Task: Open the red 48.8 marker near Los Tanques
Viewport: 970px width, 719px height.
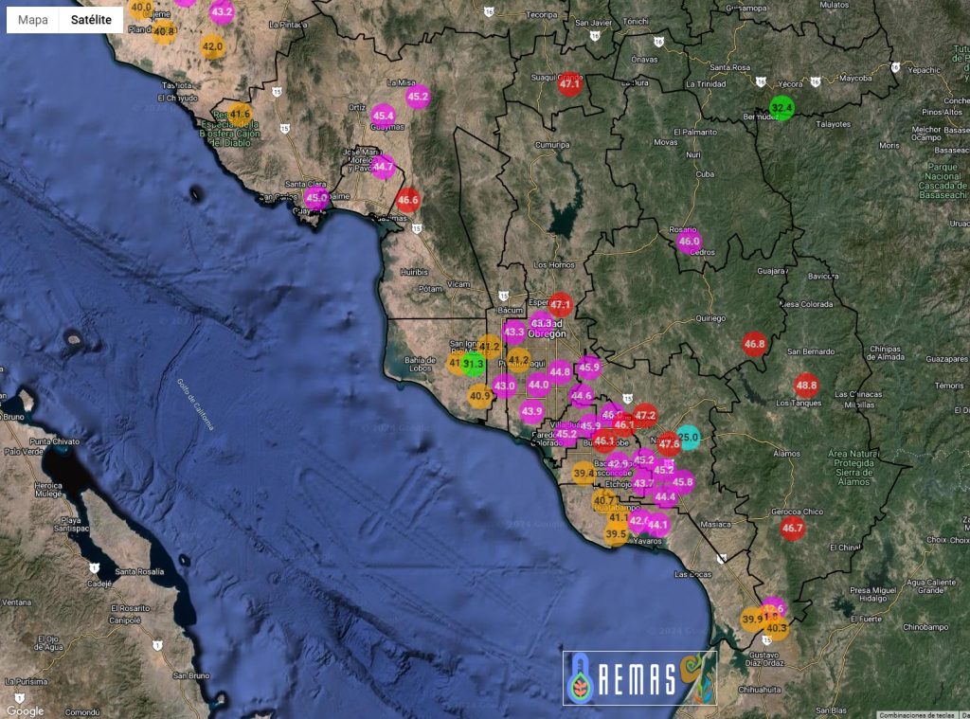Action: (806, 385)
